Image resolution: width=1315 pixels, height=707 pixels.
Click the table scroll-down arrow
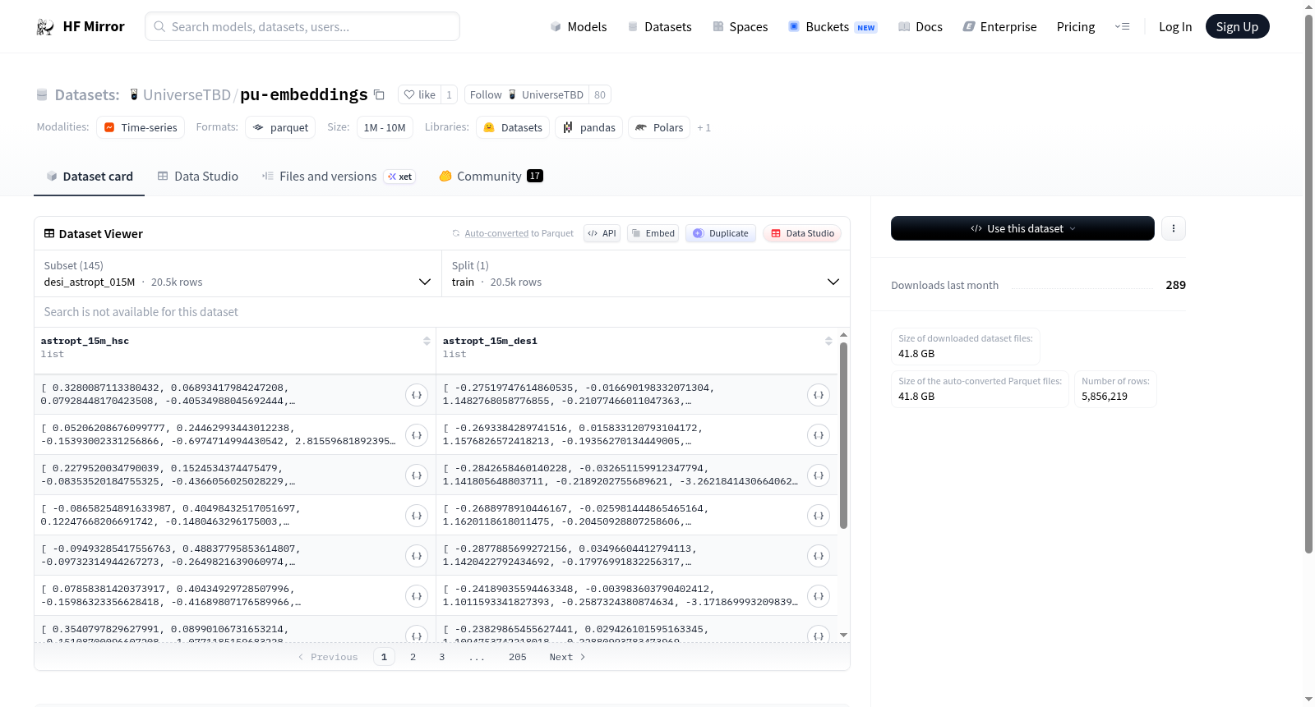(843, 635)
